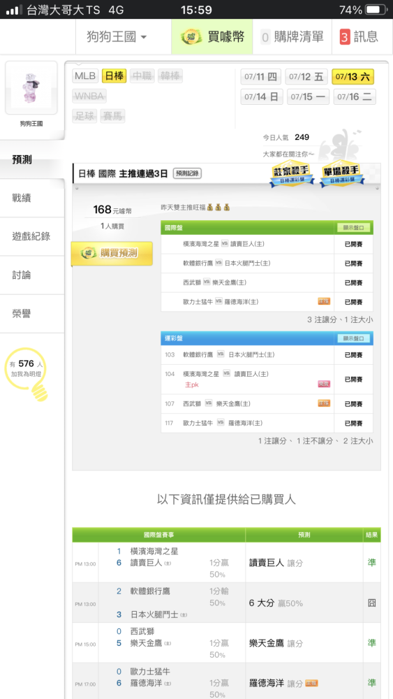393x699 pixels.
Task: Open the red 3 訊息 notification badge
Action: click(x=345, y=37)
